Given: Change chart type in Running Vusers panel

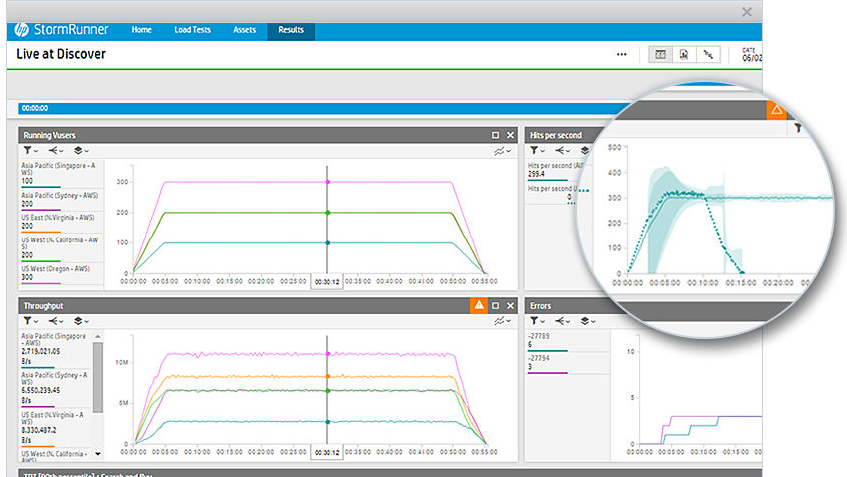Looking at the screenshot, I should 502,151.
